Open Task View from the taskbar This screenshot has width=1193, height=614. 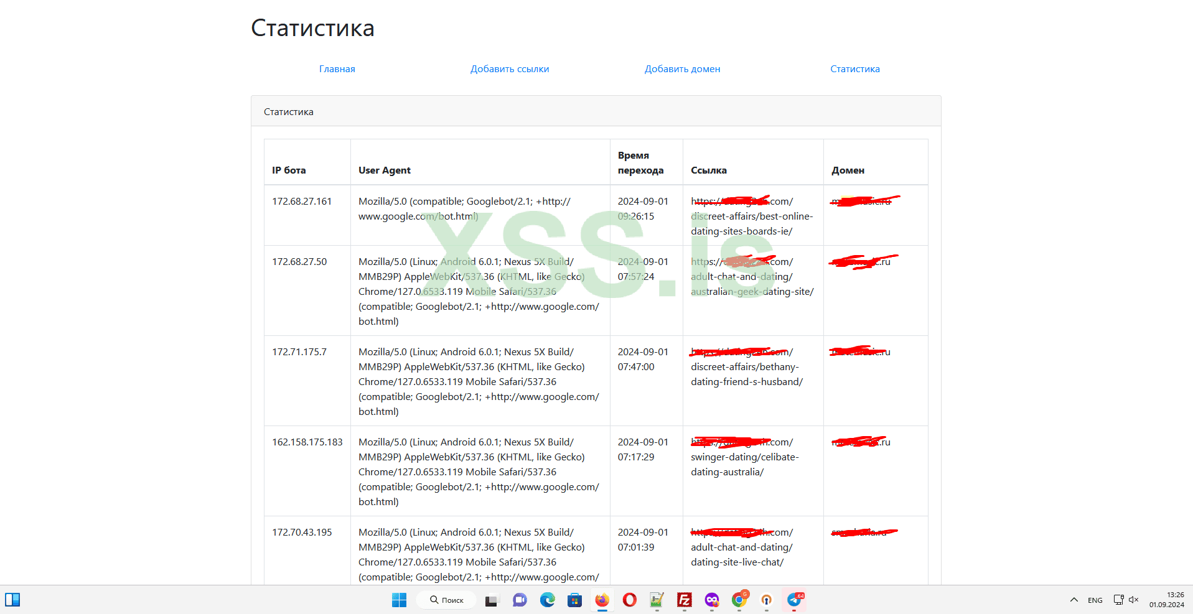tap(492, 600)
